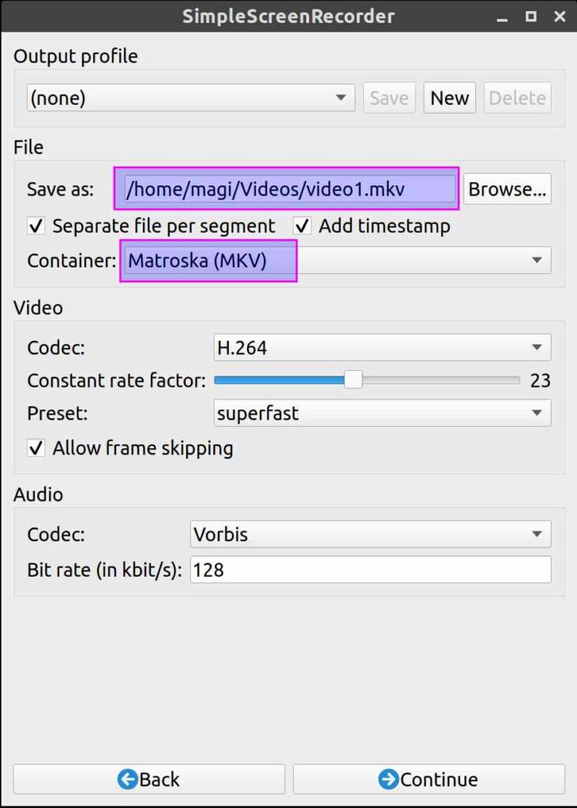This screenshot has height=808, width=577.
Task: Click the Delete profile button
Action: point(517,98)
